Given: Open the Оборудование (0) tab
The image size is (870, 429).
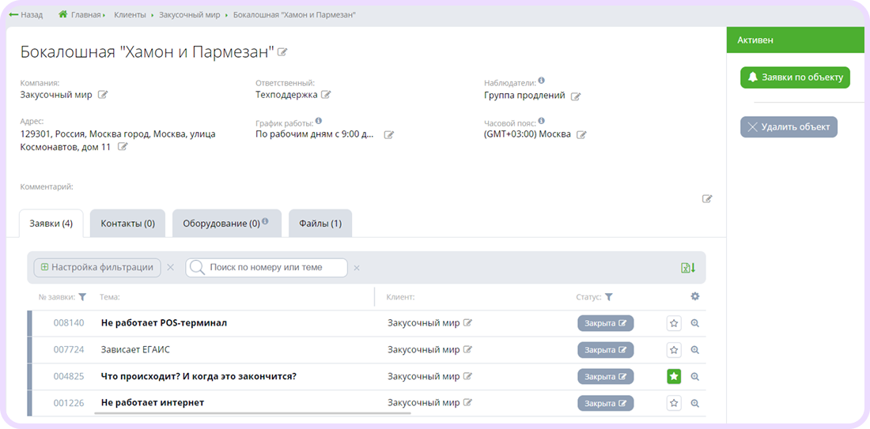Looking at the screenshot, I should click(227, 224).
